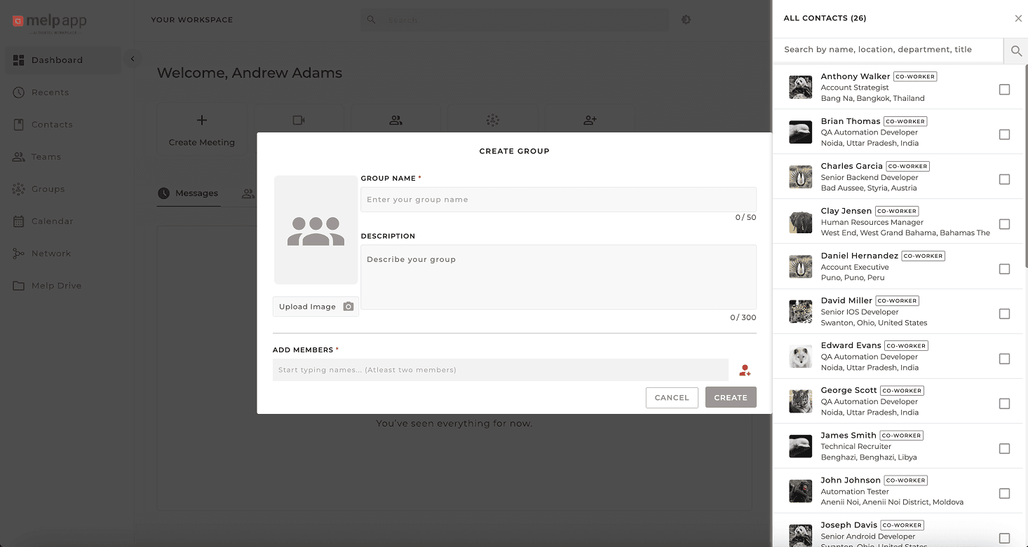Open Melp Drive
This screenshot has height=547, width=1028.
click(x=55, y=285)
